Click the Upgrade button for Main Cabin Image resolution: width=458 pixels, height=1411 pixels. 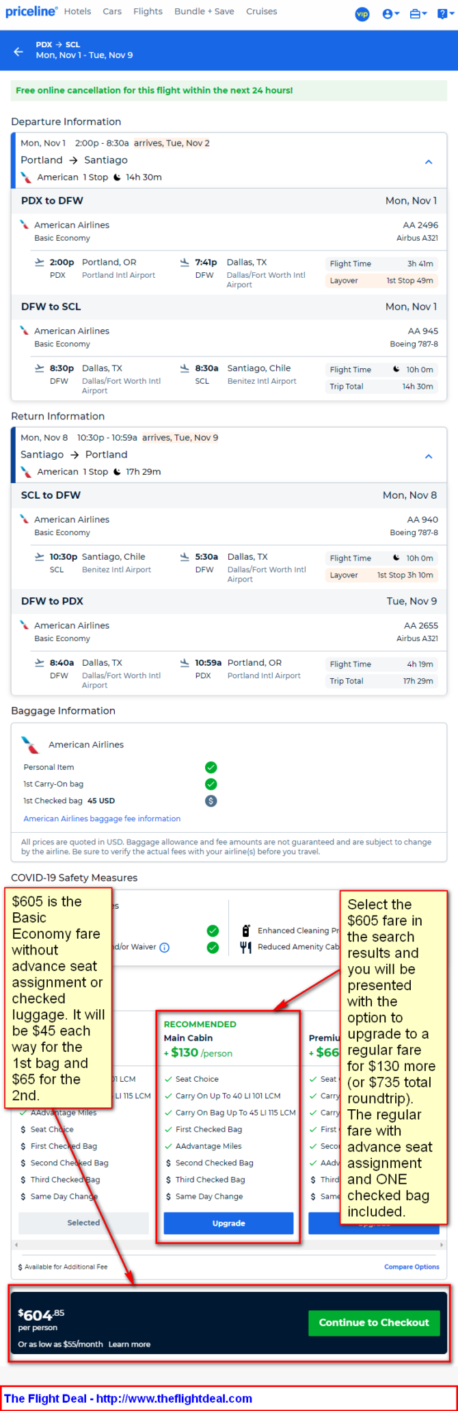[228, 1223]
